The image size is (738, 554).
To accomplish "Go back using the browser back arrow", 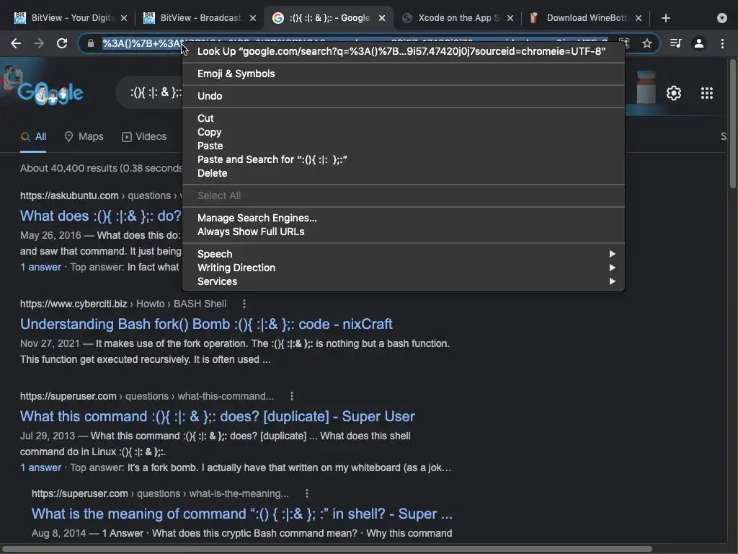I will point(16,43).
